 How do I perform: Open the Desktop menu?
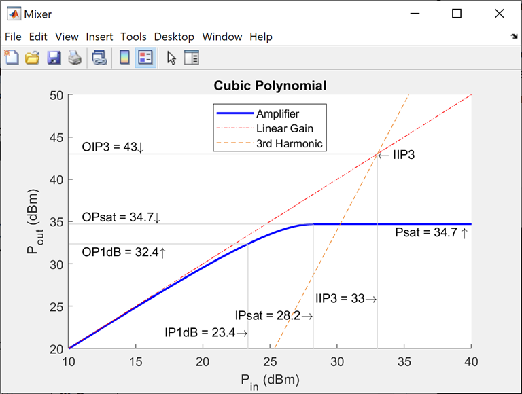(174, 37)
